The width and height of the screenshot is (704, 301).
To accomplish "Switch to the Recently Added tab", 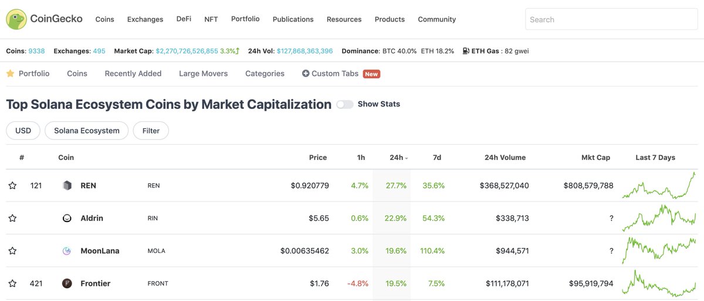I will click(133, 74).
